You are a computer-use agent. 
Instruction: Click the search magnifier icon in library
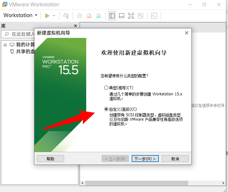click(7, 34)
